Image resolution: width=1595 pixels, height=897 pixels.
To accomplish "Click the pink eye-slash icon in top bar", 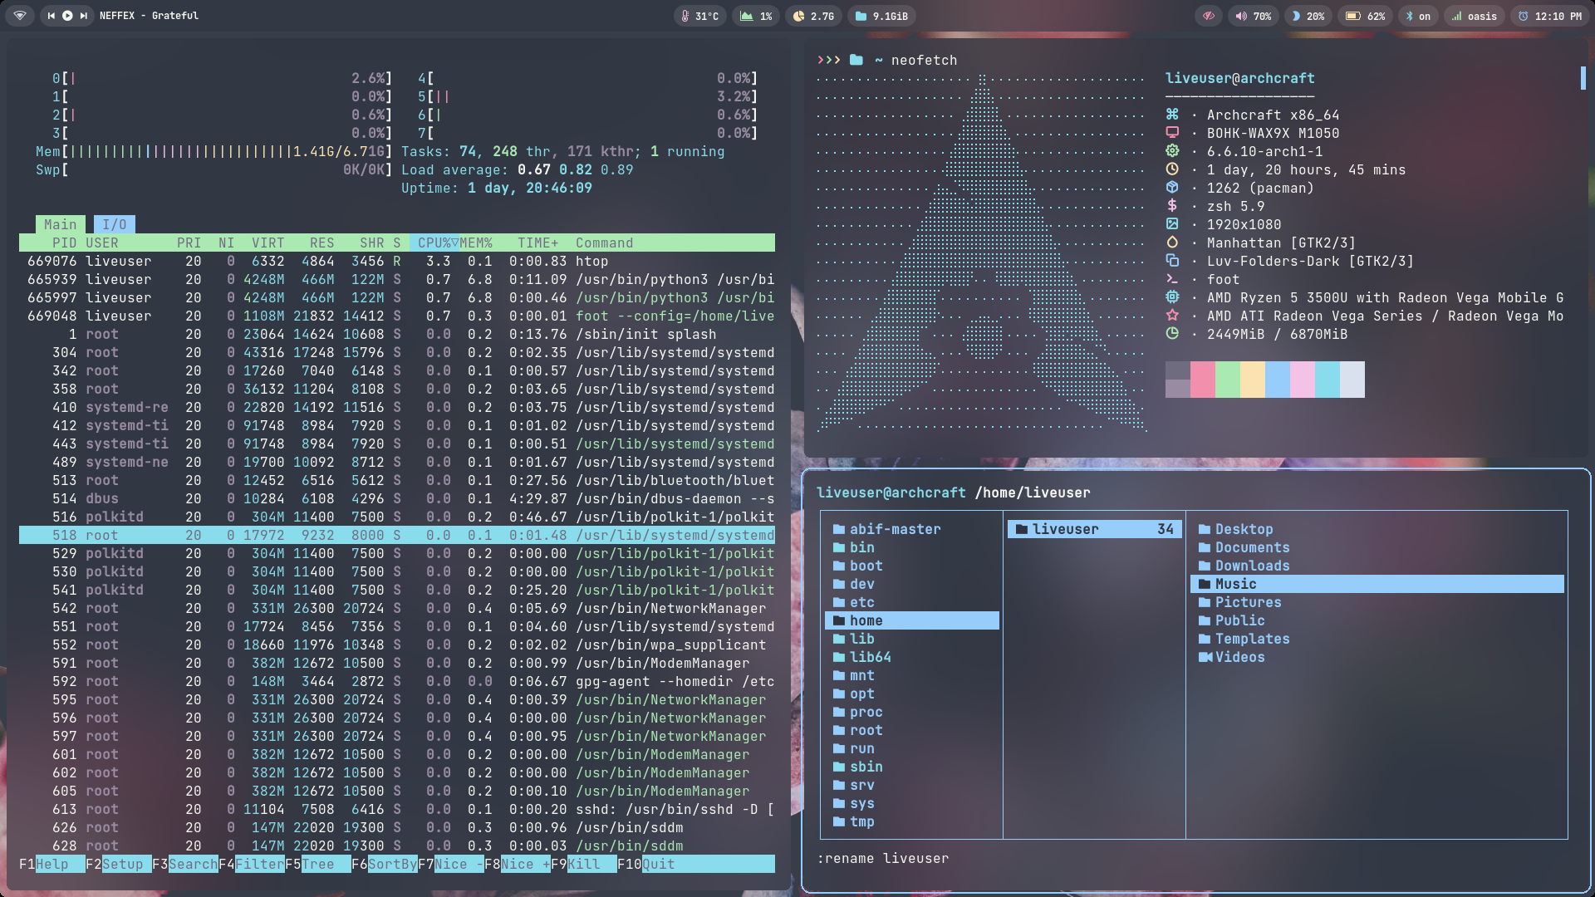I will tap(1209, 16).
